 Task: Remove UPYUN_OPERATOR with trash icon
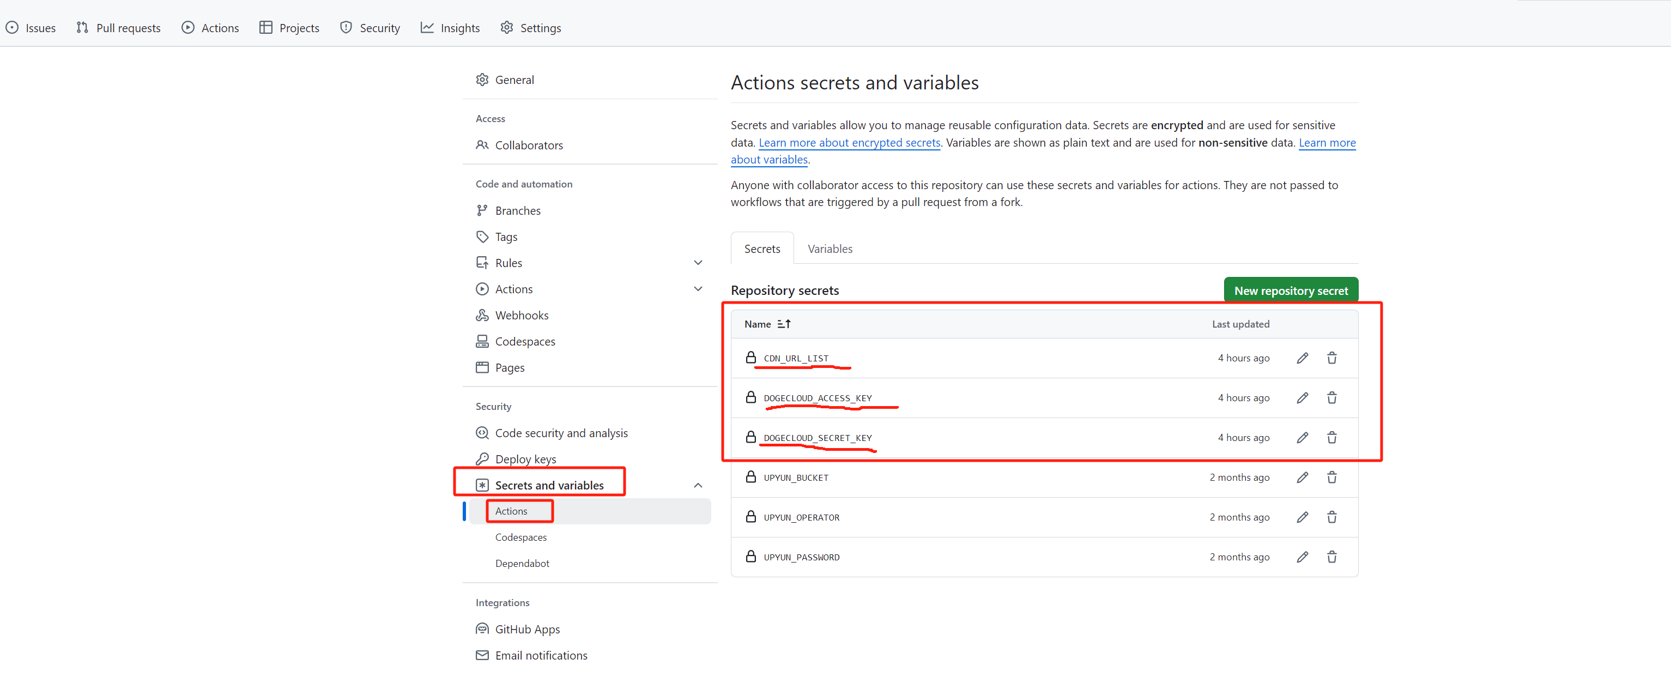click(1331, 517)
